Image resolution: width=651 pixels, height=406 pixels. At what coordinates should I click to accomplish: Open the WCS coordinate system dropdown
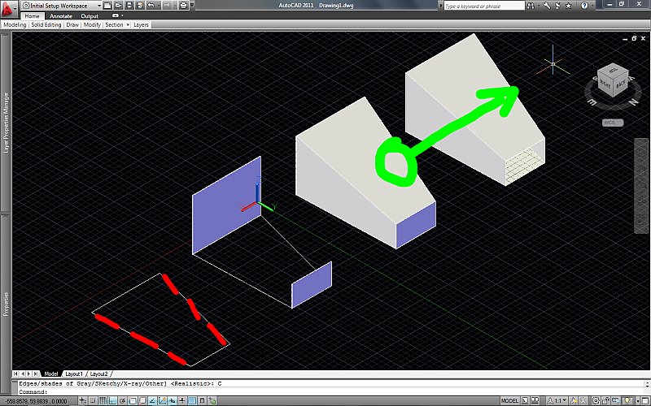[x=613, y=123]
